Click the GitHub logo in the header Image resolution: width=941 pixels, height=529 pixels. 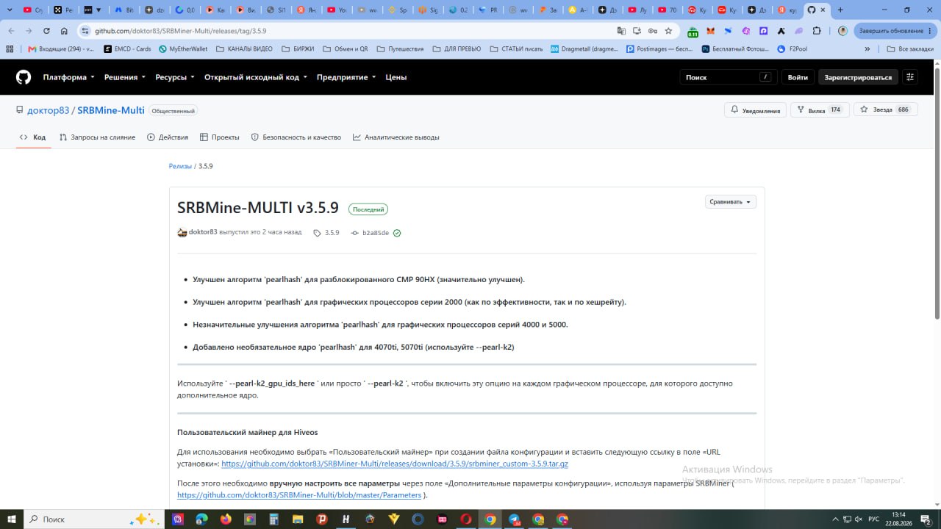pos(24,77)
